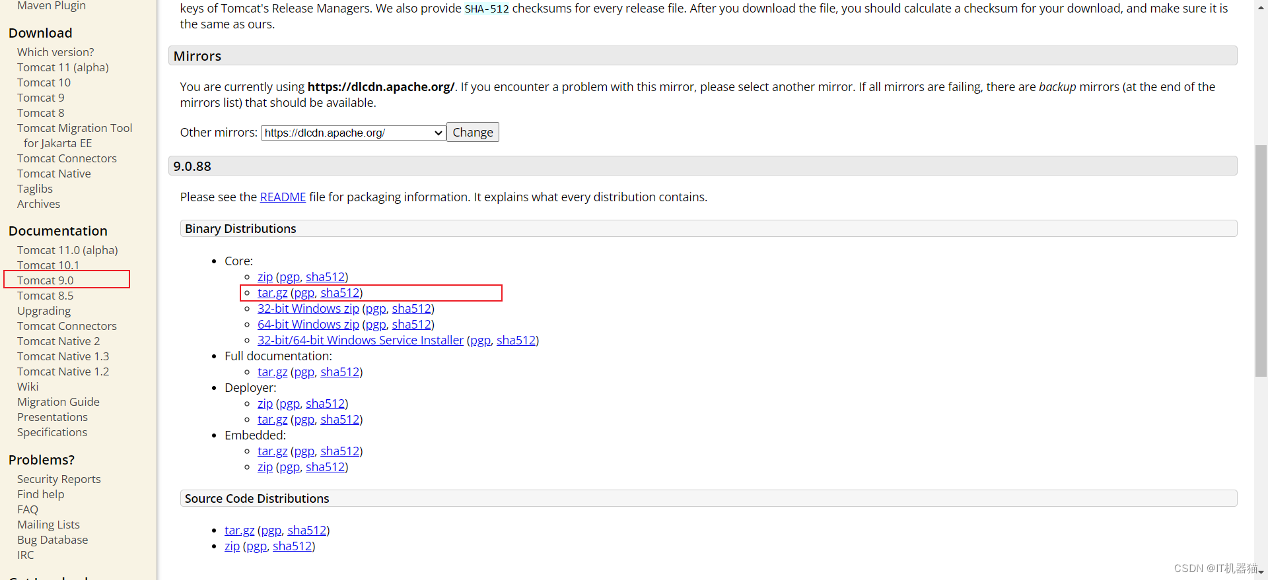Open the Find help page

click(41, 494)
